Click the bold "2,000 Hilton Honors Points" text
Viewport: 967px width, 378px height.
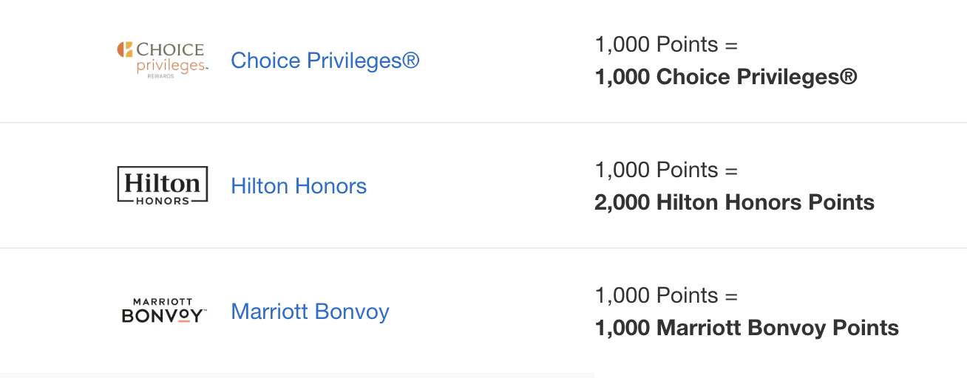click(734, 202)
